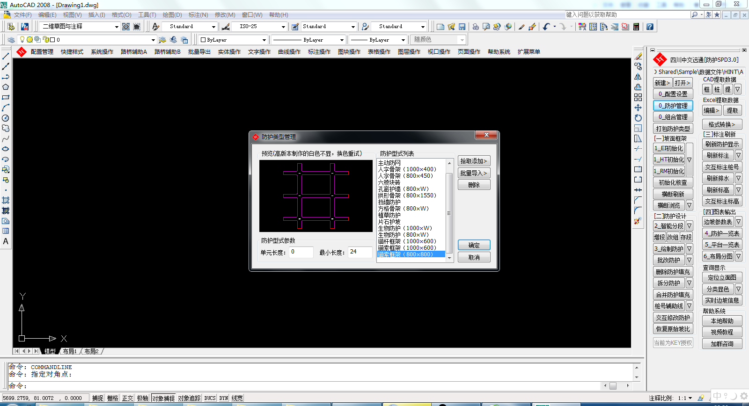Select the Circle draw tool
Image resolution: width=749 pixels, height=406 pixels.
click(6, 118)
